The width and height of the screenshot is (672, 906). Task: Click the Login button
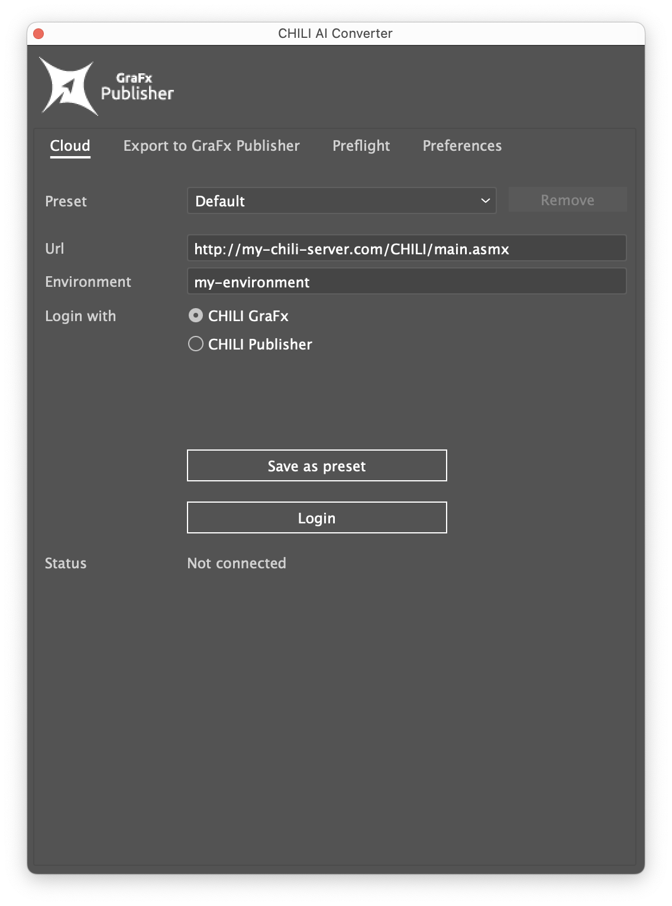[x=316, y=518]
